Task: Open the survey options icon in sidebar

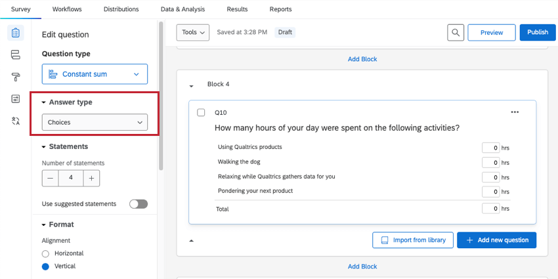Action: pos(16,98)
